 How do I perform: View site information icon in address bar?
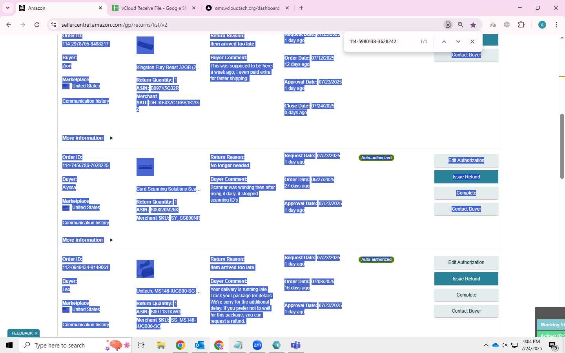(x=54, y=25)
